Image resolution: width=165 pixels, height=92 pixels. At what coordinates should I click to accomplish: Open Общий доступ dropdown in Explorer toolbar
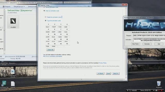19,7
